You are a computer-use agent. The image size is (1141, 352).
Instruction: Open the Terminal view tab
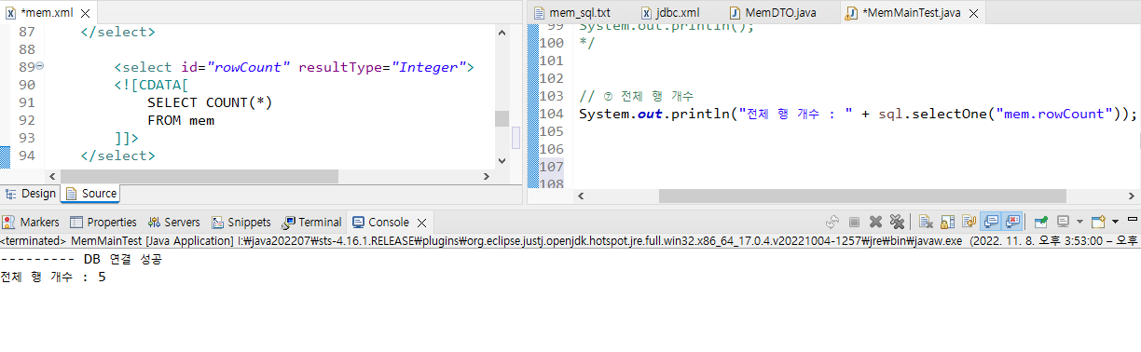(x=311, y=222)
